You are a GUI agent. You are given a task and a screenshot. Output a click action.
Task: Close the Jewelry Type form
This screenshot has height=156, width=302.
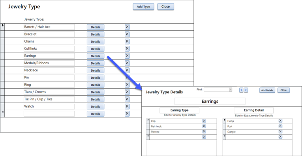point(165,7)
